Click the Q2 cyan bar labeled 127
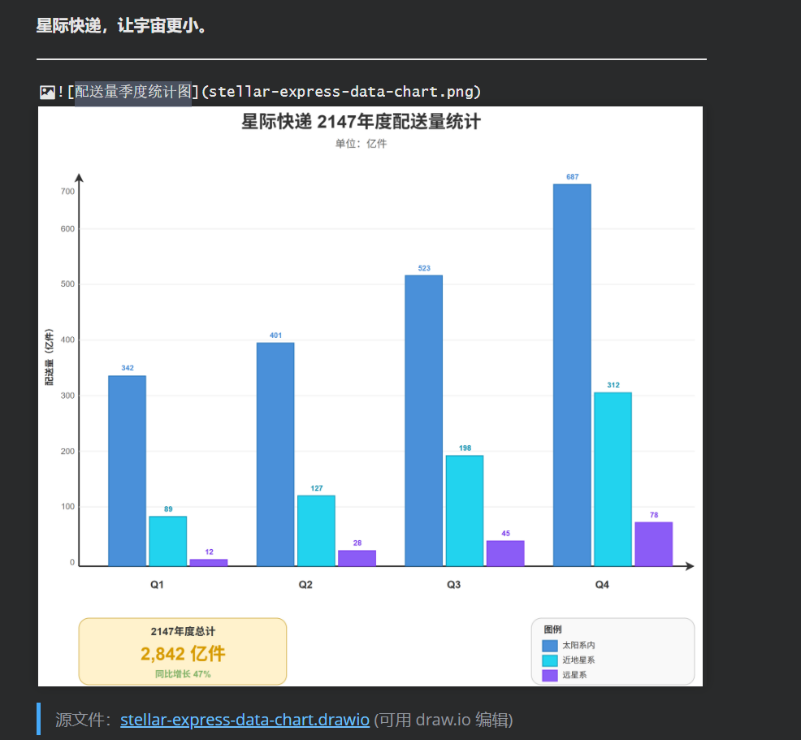Viewport: 801px width, 740px height. point(316,530)
